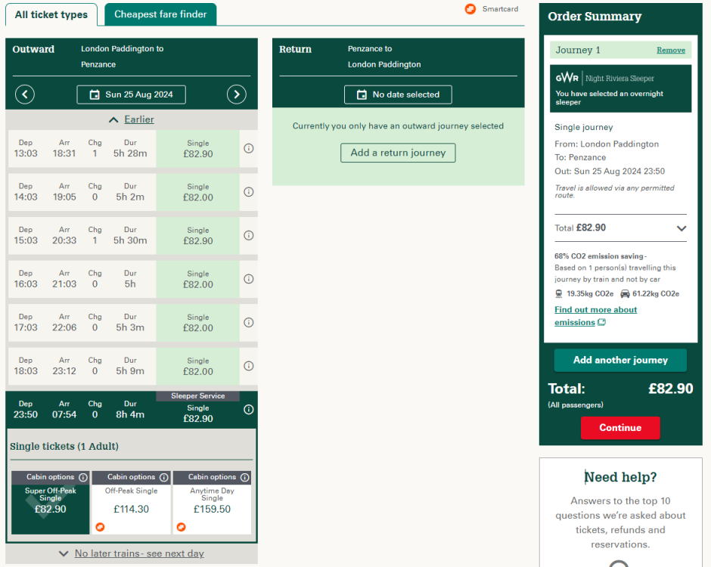Viewport: 711px width, 567px height.
Task: Select the 18:03 Single £82.00 fare
Action: coord(197,366)
